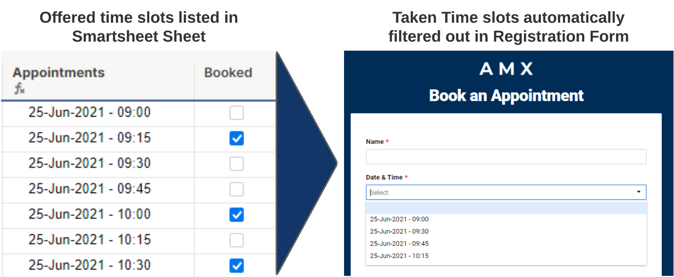Click the AMX logo in the form header
This screenshot has height=277, width=674.
coord(506,69)
